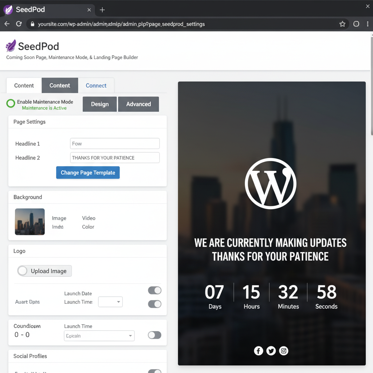Screen dimensions: 373x373
Task: Open the Twitter profile icon in preview
Action: (271, 351)
